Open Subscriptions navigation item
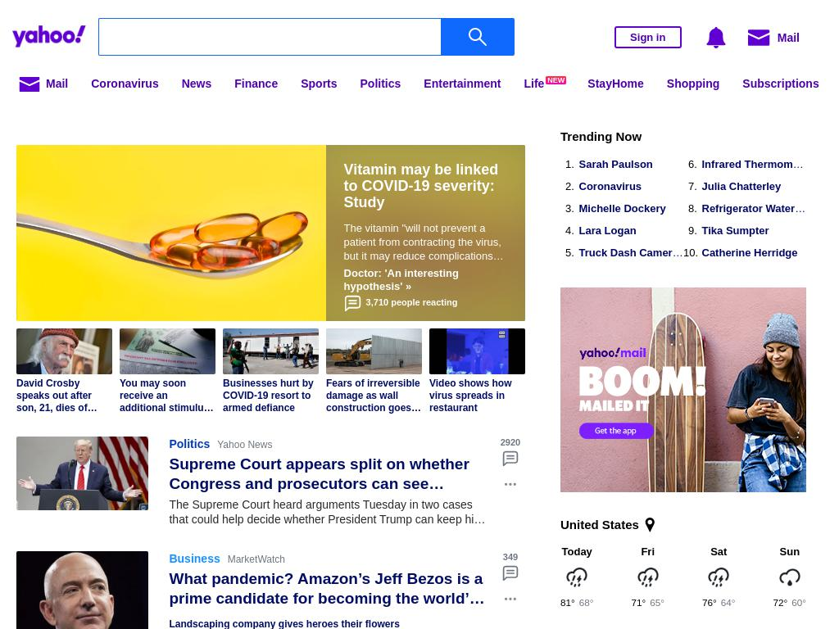 pos(780,84)
